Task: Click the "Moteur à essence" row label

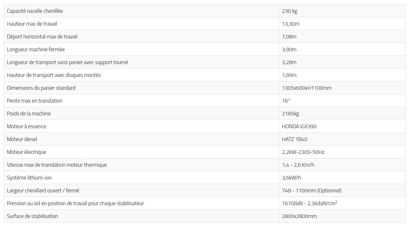Action: point(26,126)
